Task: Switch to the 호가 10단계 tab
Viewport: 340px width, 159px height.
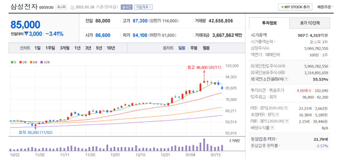Action: (310, 23)
